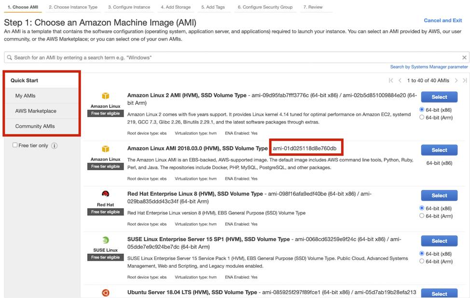The height and width of the screenshot is (298, 470).
Task: Open Free tier only info icon
Action: pyautogui.click(x=54, y=146)
